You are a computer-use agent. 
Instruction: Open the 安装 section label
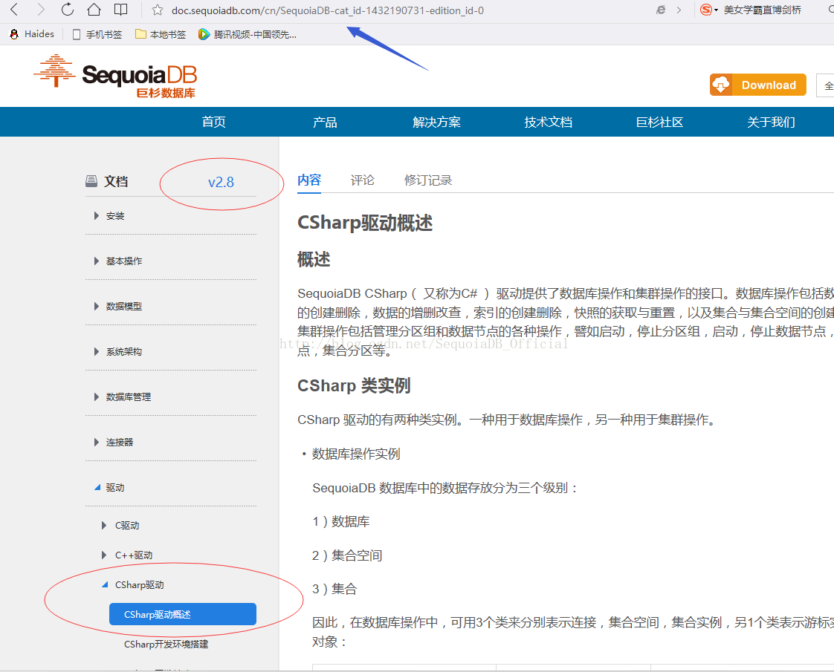point(115,215)
